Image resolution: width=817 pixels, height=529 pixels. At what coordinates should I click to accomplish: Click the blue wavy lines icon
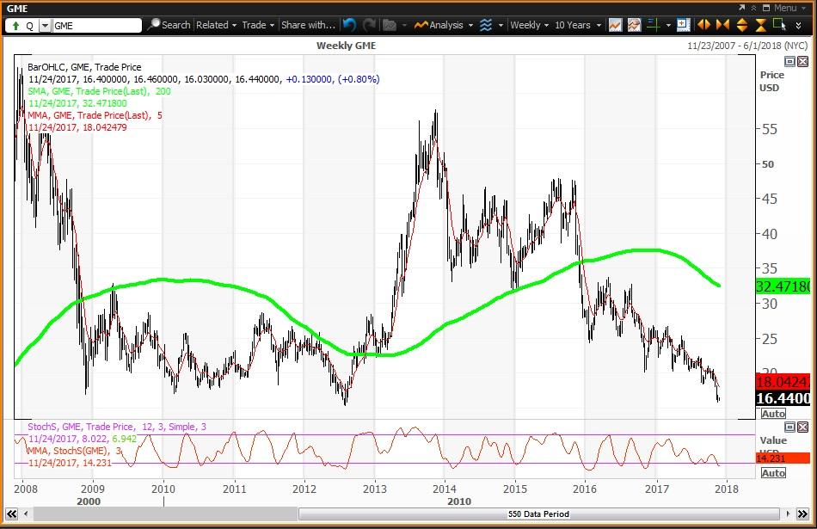click(x=486, y=25)
